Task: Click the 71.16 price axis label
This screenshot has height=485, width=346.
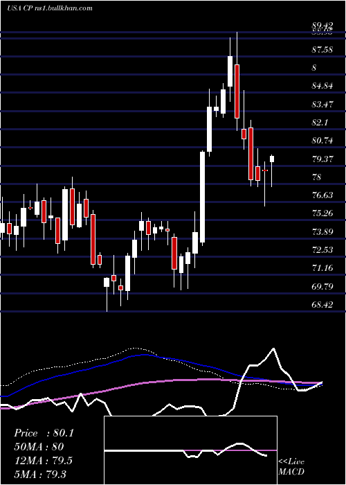Action: click(322, 268)
